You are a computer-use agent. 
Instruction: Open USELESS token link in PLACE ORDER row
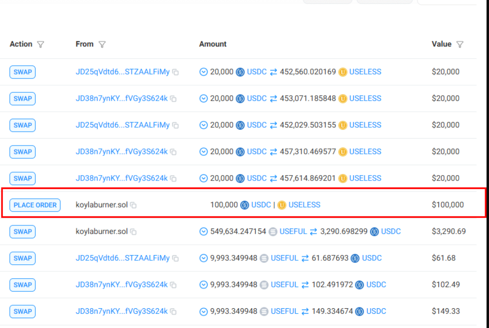304,205
